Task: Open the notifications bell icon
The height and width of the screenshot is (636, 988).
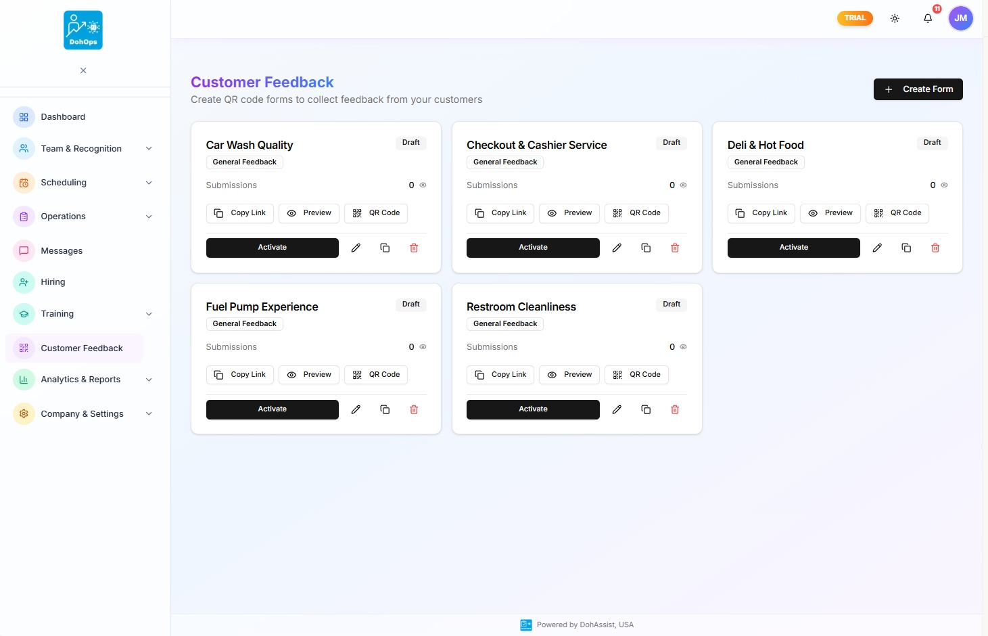Action: coord(927,18)
